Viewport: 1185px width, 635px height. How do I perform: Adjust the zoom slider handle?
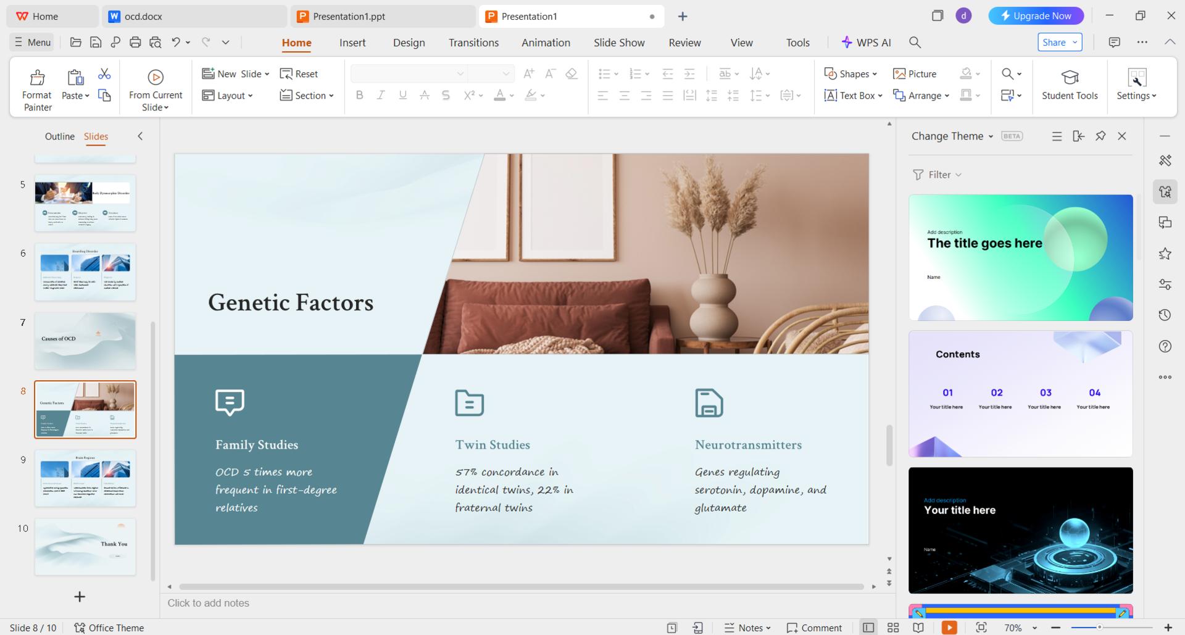(1099, 628)
